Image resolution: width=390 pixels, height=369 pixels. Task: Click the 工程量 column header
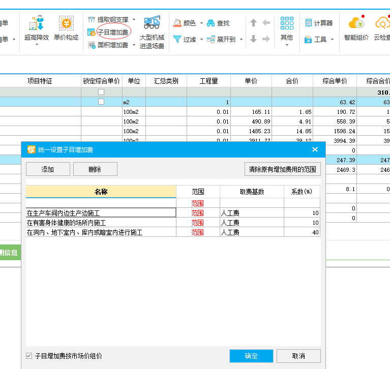(x=208, y=81)
